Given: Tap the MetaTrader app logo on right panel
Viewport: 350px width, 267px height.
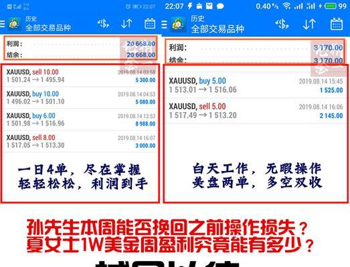Looking at the screenshot, I should (178, 24).
